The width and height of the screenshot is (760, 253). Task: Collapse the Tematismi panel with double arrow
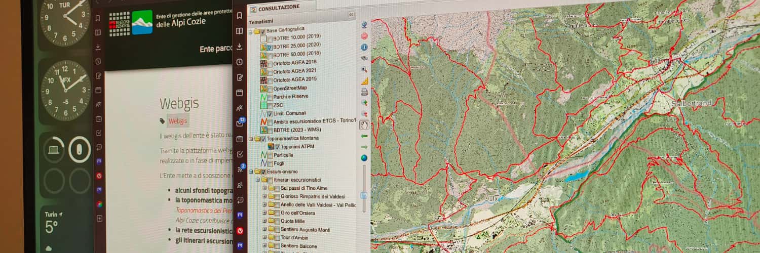coord(351,15)
